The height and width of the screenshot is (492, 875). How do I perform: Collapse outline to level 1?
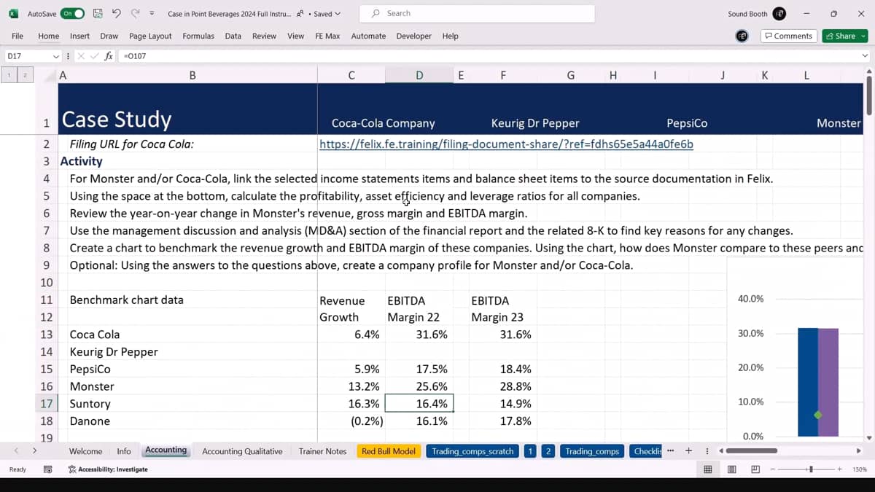click(9, 74)
